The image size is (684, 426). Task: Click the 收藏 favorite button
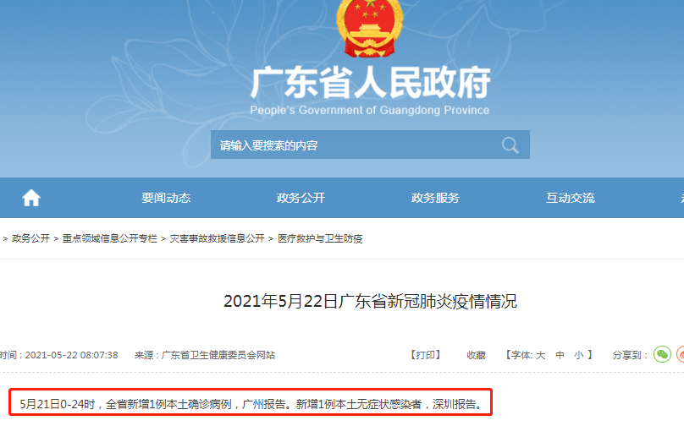coord(476,355)
